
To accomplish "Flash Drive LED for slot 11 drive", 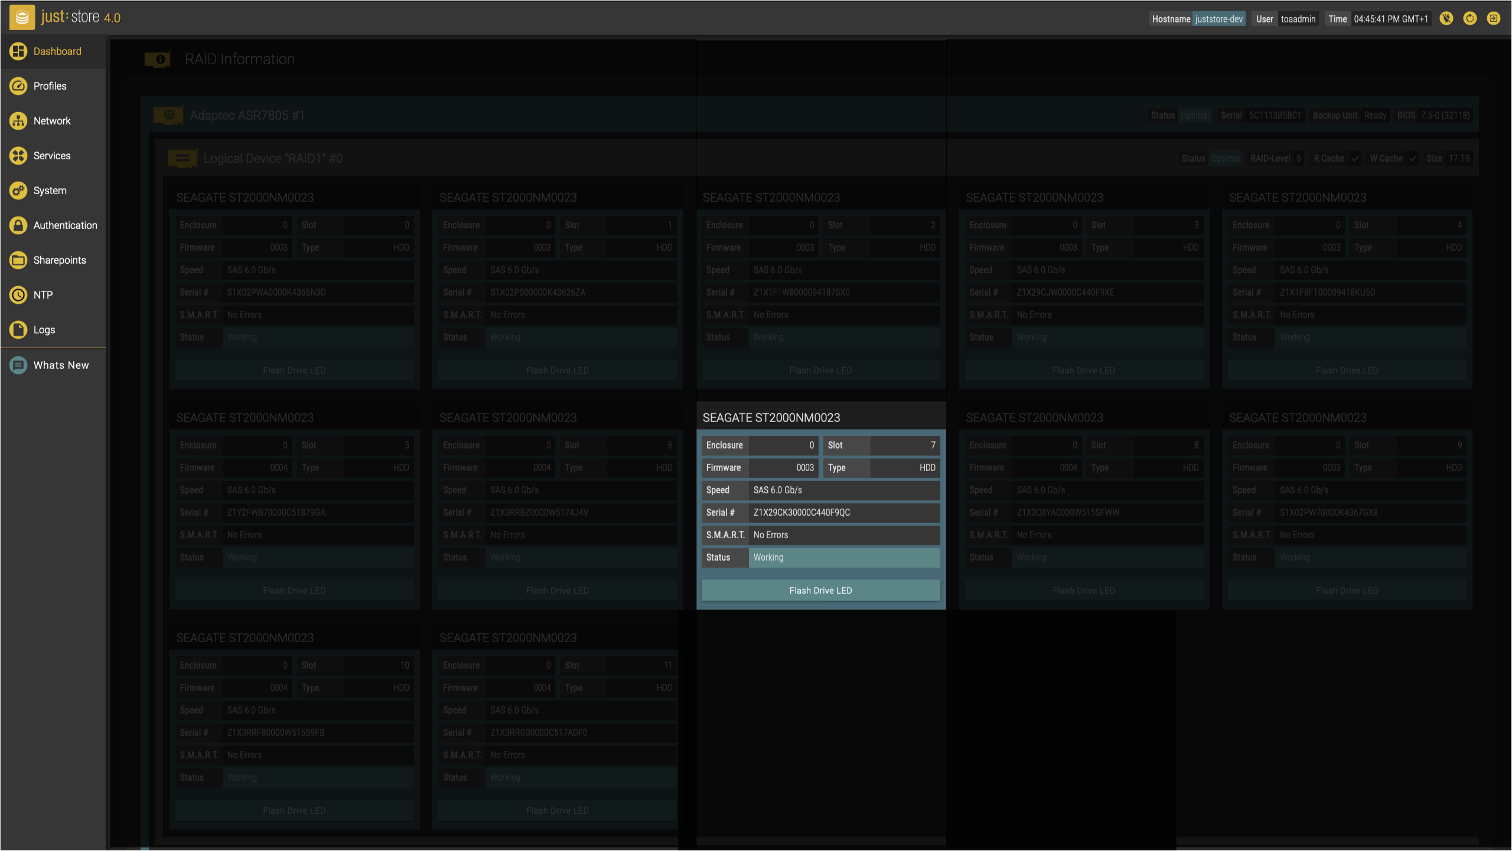I will (x=558, y=811).
